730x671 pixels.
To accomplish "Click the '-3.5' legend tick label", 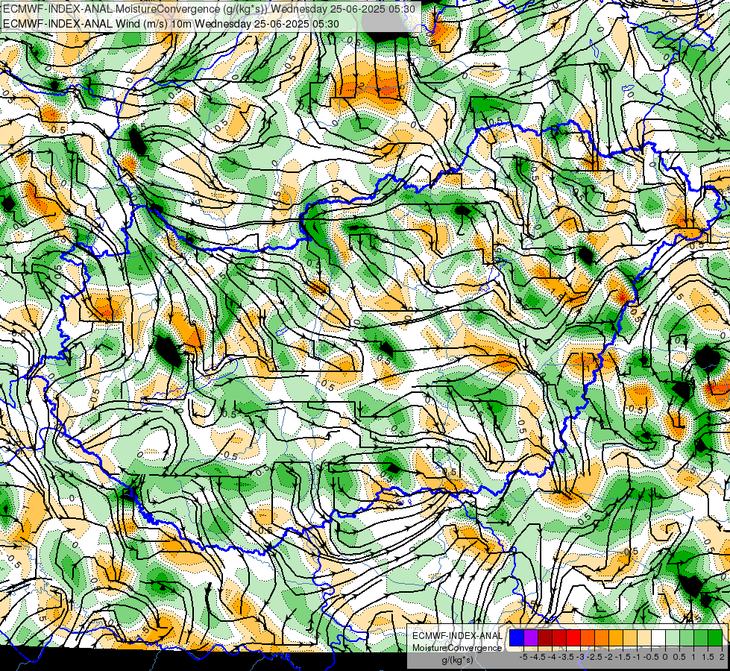I will tap(566, 657).
